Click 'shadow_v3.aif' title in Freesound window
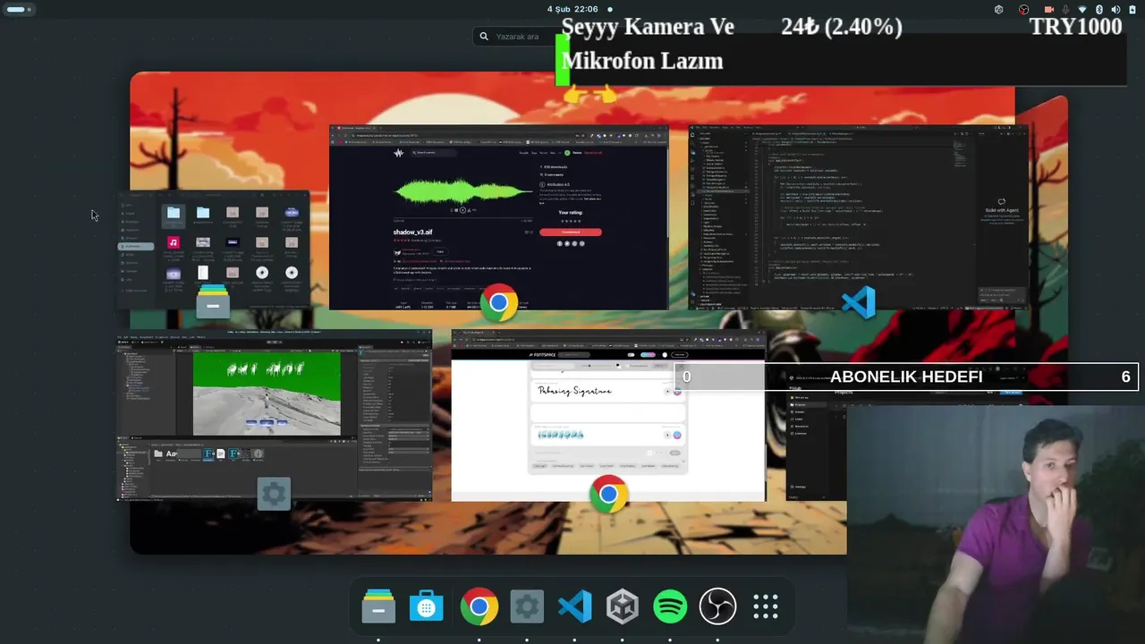The height and width of the screenshot is (644, 1145). click(x=413, y=232)
